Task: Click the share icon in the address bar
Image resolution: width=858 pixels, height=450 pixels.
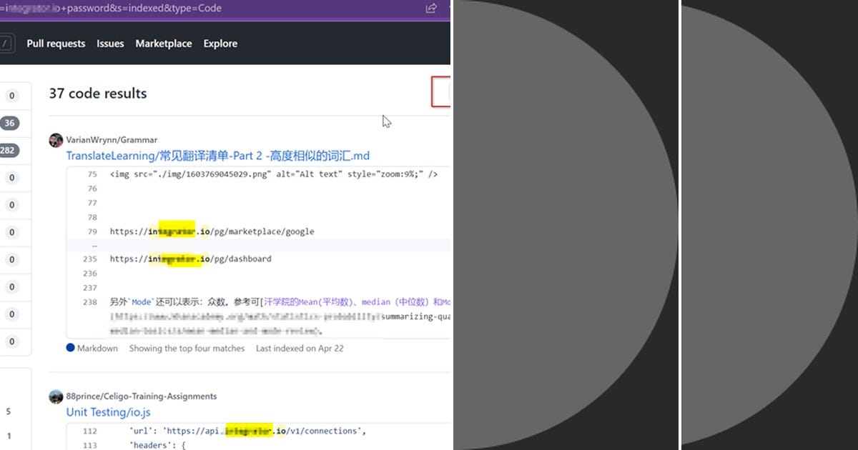Action: (x=430, y=8)
